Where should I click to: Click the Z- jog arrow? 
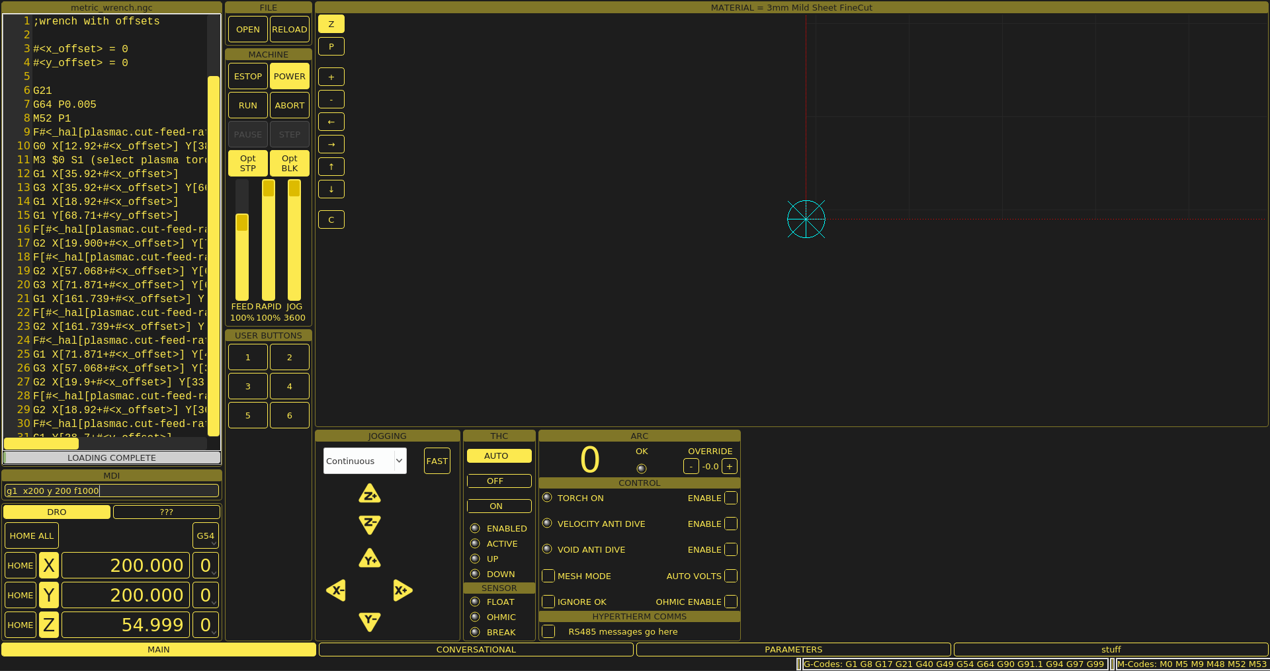click(369, 524)
